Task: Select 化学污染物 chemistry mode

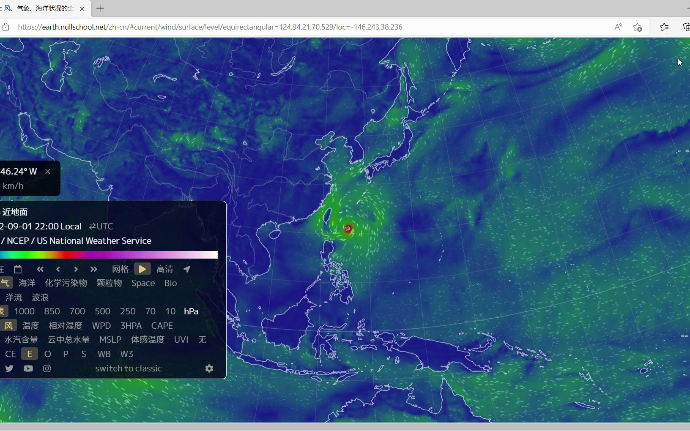Action: click(66, 283)
